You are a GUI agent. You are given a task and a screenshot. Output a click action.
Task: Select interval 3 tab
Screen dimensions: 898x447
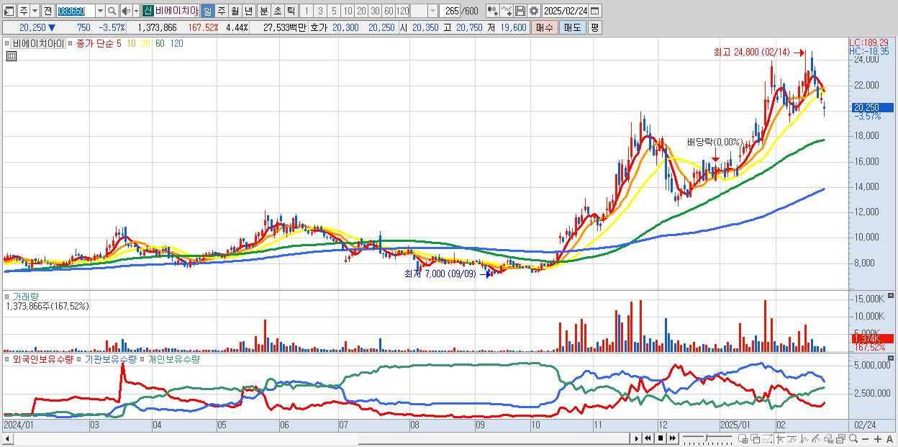319,11
